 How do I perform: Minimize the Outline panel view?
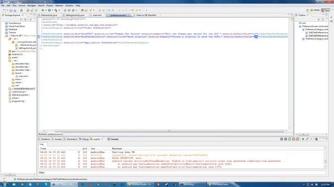point(324,15)
